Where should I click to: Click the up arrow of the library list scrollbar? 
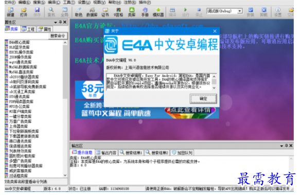point(65,43)
